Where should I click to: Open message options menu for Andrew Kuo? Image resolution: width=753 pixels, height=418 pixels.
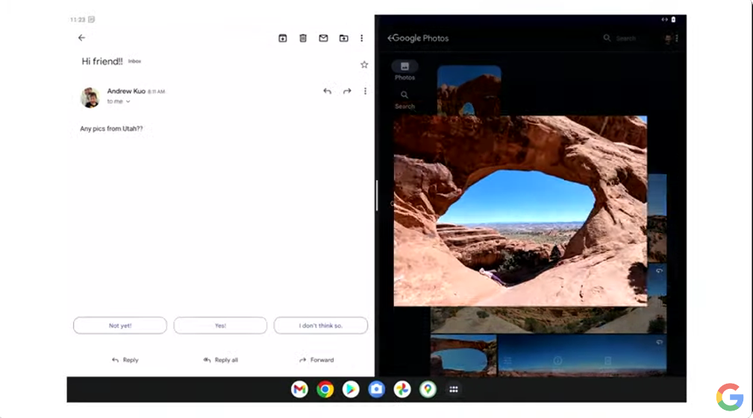365,91
